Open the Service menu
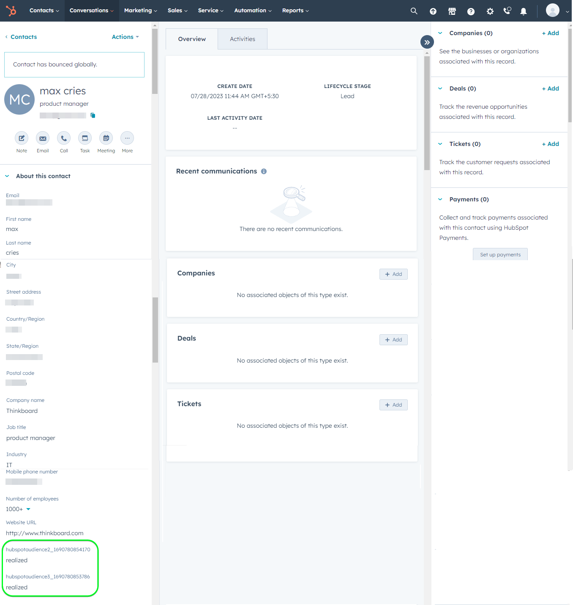 click(210, 11)
